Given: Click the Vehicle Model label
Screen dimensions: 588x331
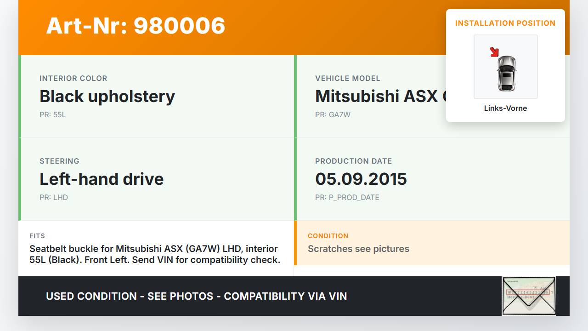Looking at the screenshot, I should click(x=347, y=79).
